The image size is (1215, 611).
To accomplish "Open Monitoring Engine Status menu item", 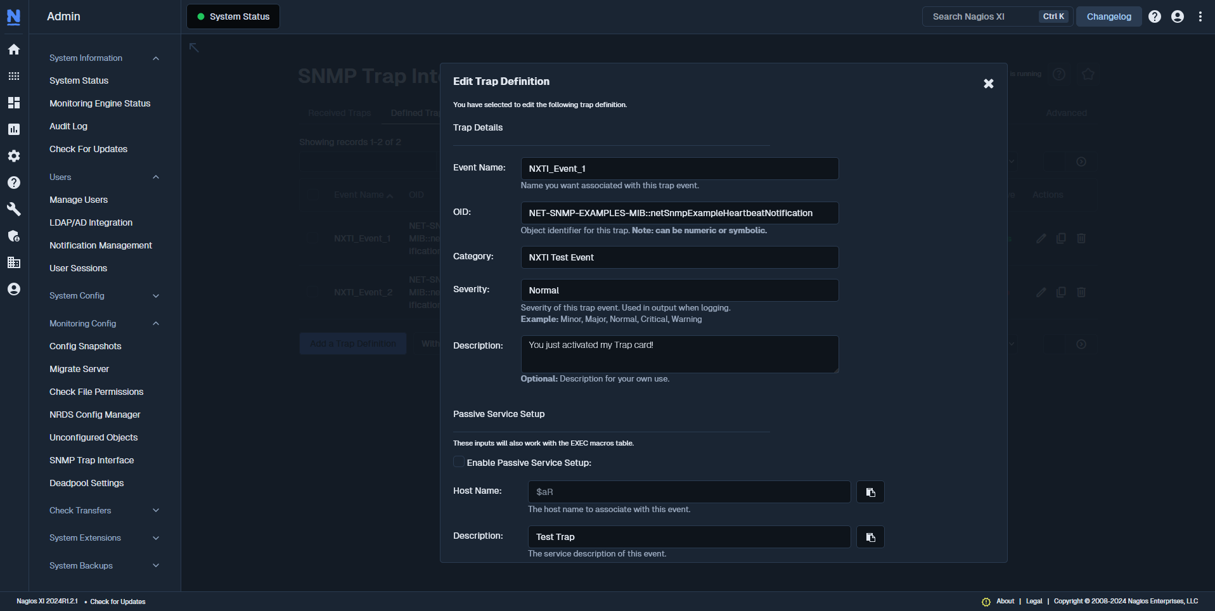I will coord(100,103).
